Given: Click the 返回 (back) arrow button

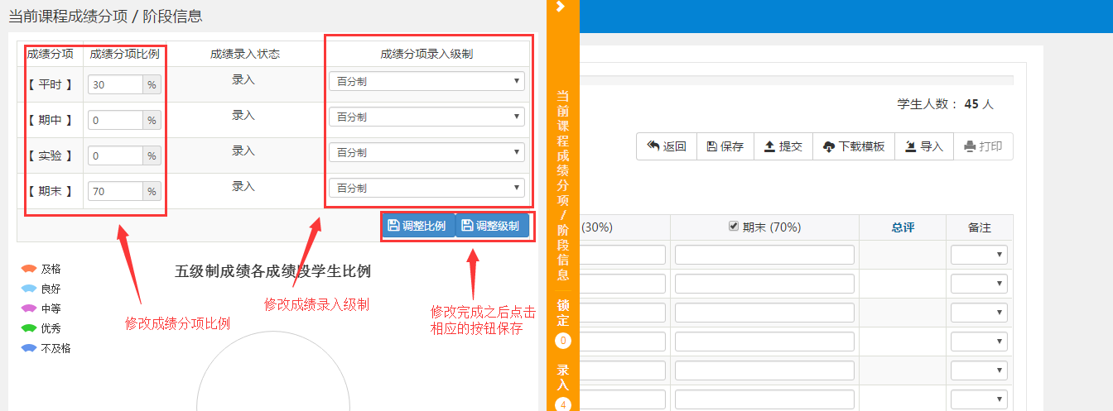Looking at the screenshot, I should click(667, 146).
